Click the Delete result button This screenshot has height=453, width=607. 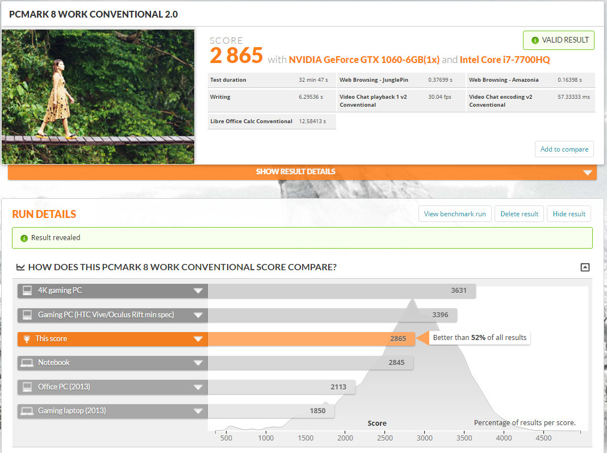click(x=519, y=214)
